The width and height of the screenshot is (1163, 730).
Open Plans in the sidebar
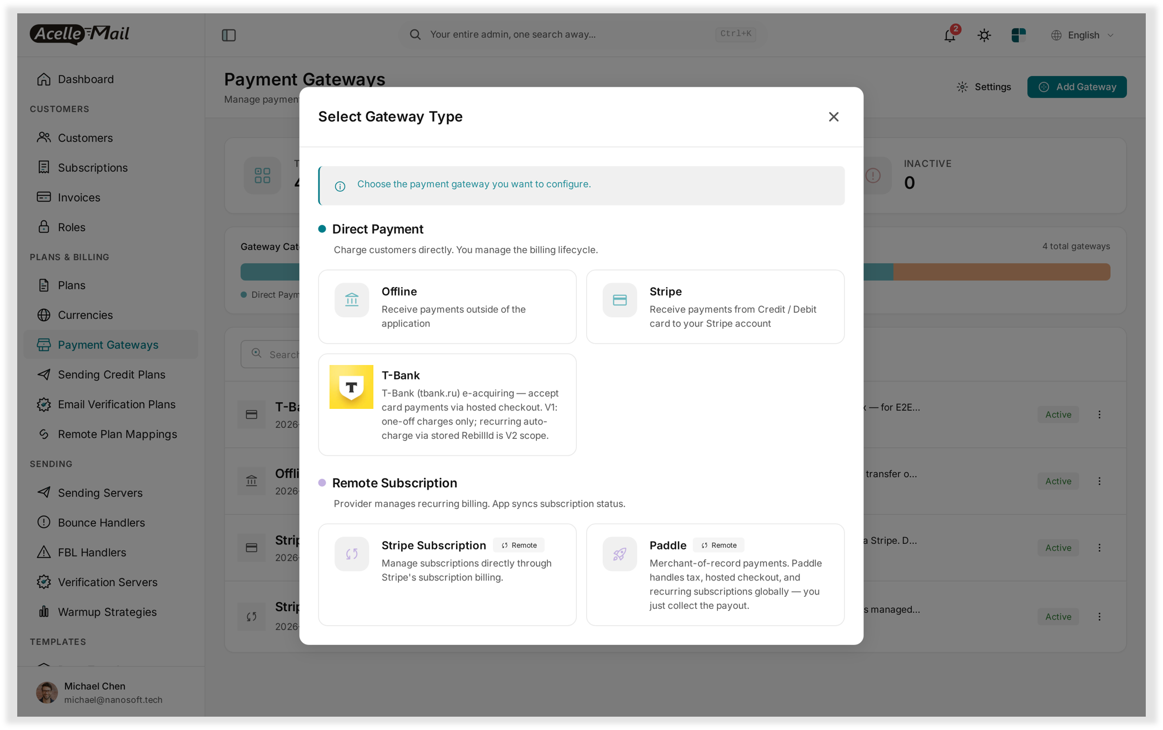(x=111, y=285)
